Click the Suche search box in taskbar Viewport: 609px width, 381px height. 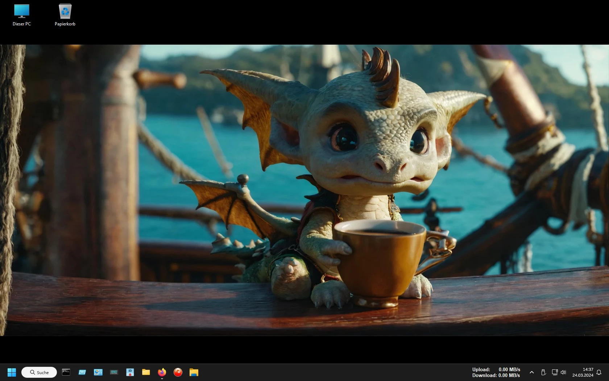[39, 372]
